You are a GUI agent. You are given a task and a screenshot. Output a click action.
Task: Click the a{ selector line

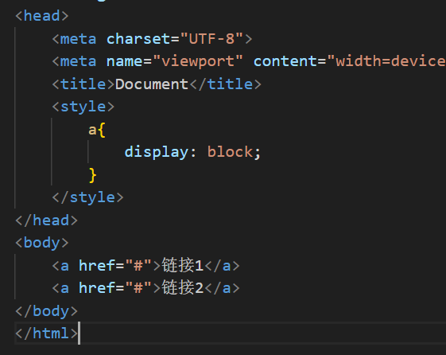point(97,130)
